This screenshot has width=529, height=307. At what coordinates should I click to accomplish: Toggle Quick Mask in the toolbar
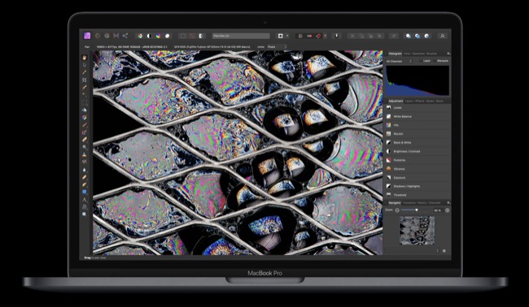click(x=280, y=36)
